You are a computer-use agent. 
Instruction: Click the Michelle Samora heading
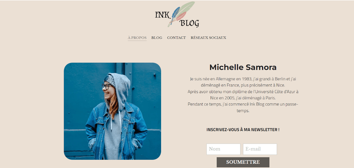(x=243, y=67)
